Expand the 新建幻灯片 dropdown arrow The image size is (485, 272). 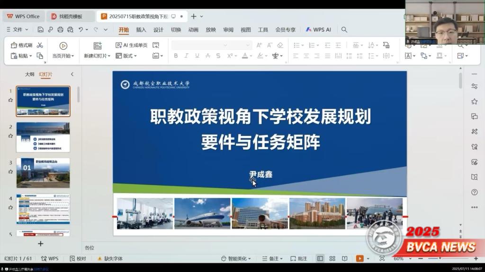click(109, 56)
